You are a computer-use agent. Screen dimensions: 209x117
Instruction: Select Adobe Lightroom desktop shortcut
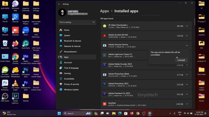coord(15,98)
